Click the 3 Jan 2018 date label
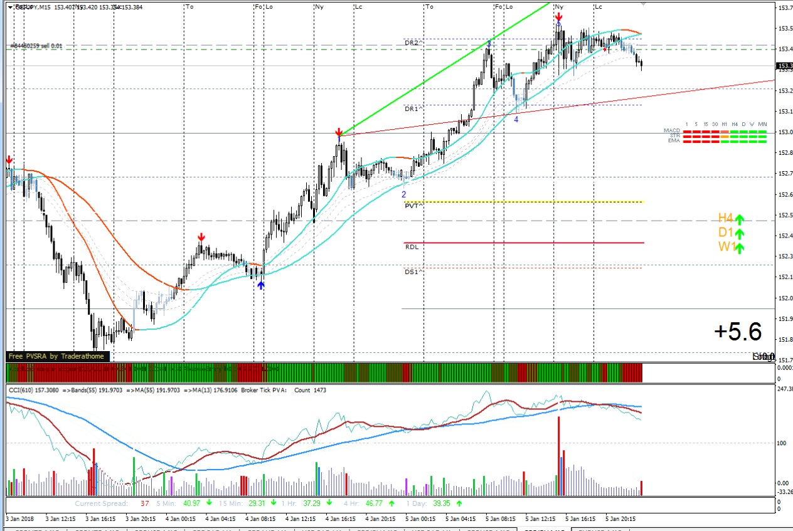This screenshot has width=793, height=531. coord(21,519)
